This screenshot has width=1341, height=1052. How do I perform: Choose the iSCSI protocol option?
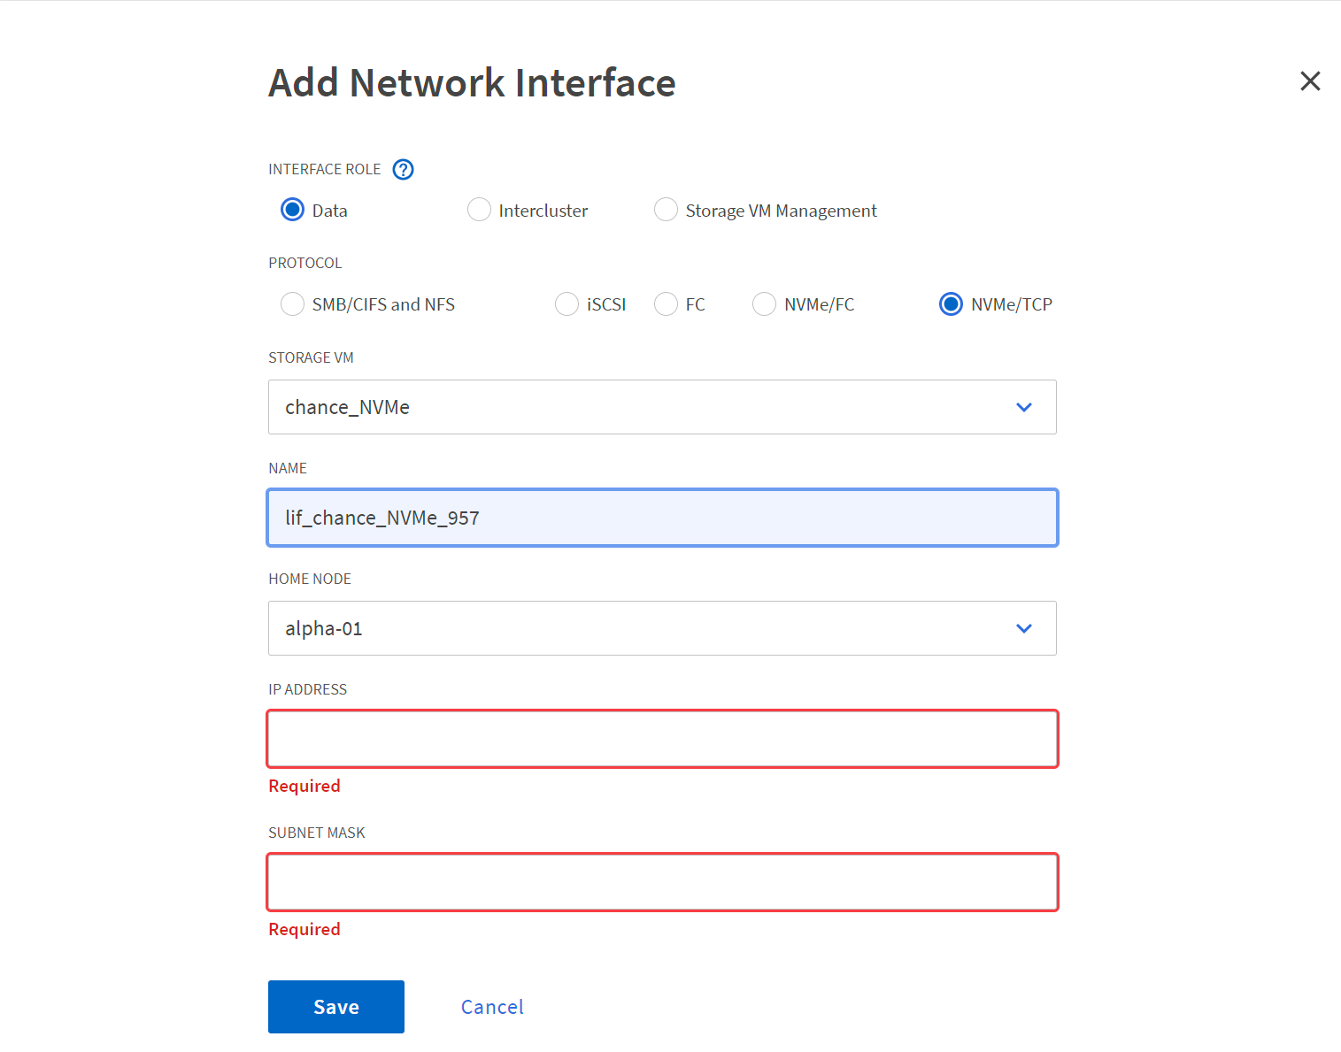566,304
